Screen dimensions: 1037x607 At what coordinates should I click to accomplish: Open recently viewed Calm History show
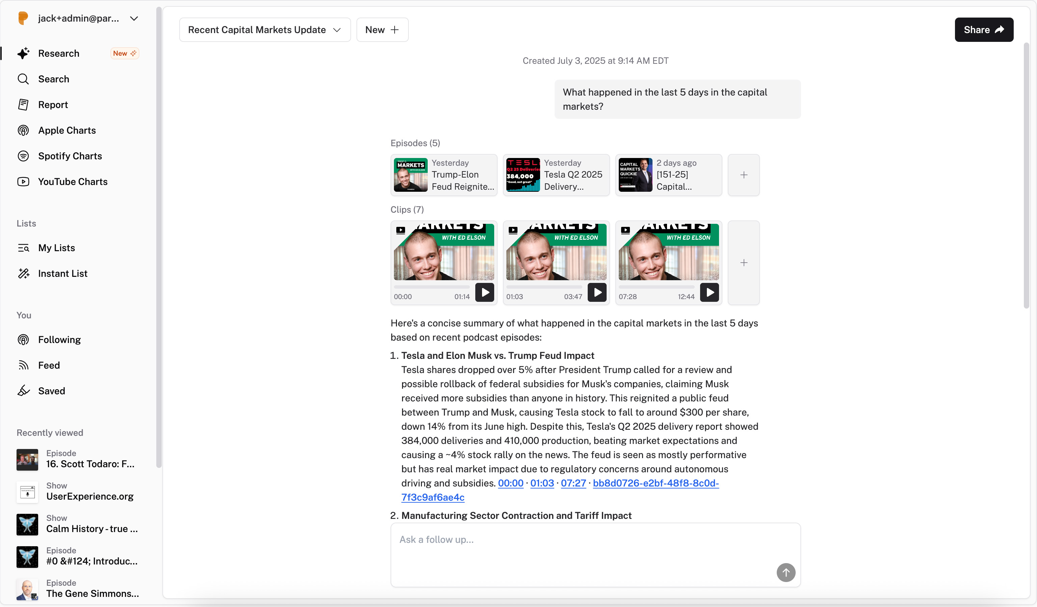tap(78, 524)
